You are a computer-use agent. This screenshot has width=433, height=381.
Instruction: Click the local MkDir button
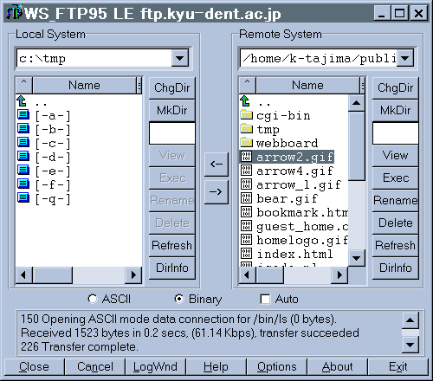pos(172,110)
